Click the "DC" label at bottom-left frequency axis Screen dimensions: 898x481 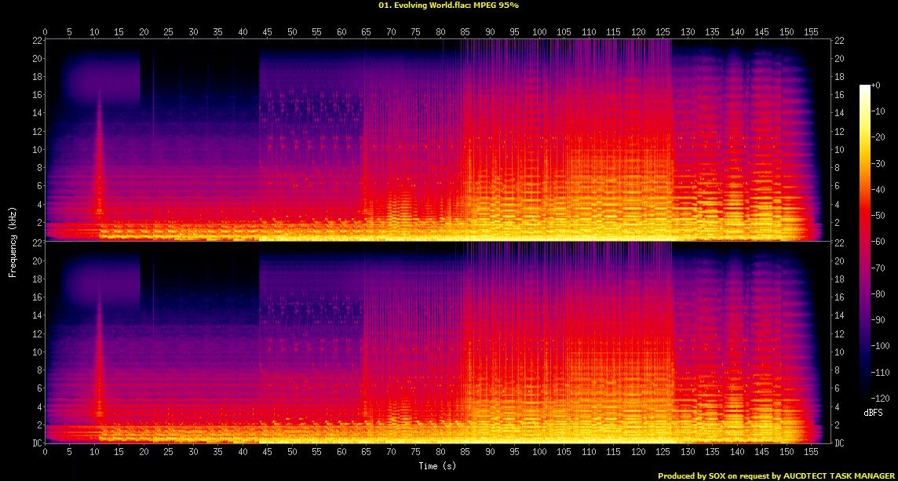[37, 443]
